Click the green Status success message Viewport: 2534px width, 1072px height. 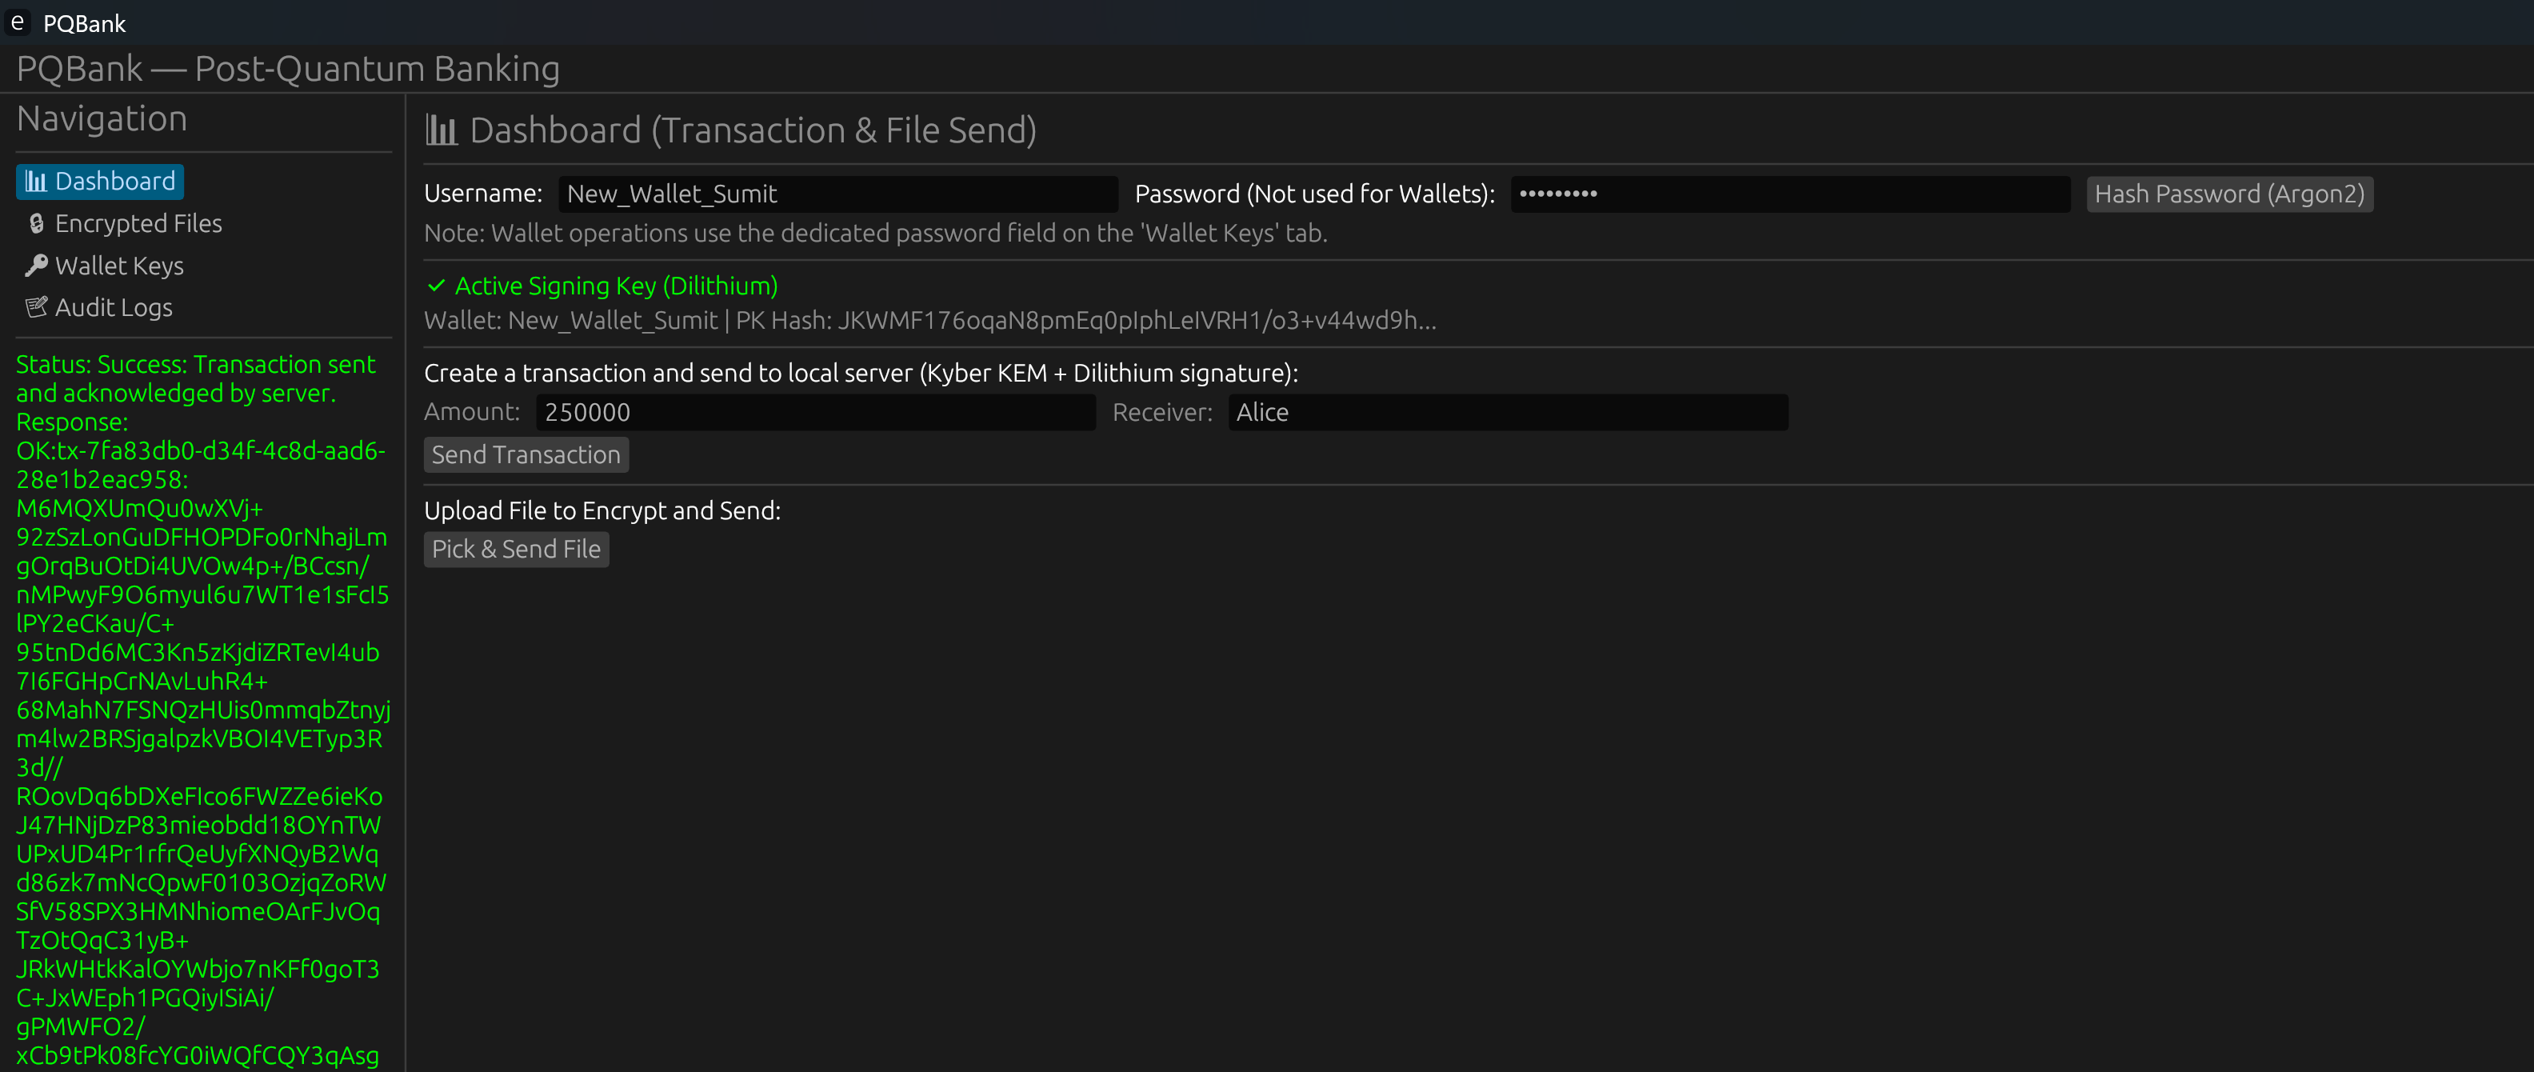tap(195, 378)
